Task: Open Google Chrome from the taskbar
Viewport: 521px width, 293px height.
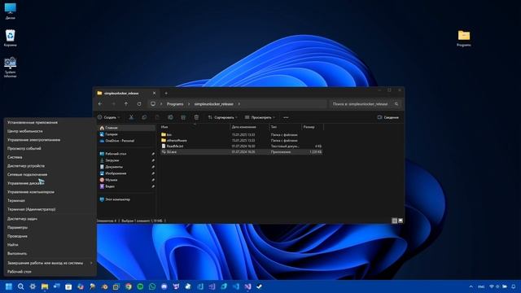Action: pos(129,286)
